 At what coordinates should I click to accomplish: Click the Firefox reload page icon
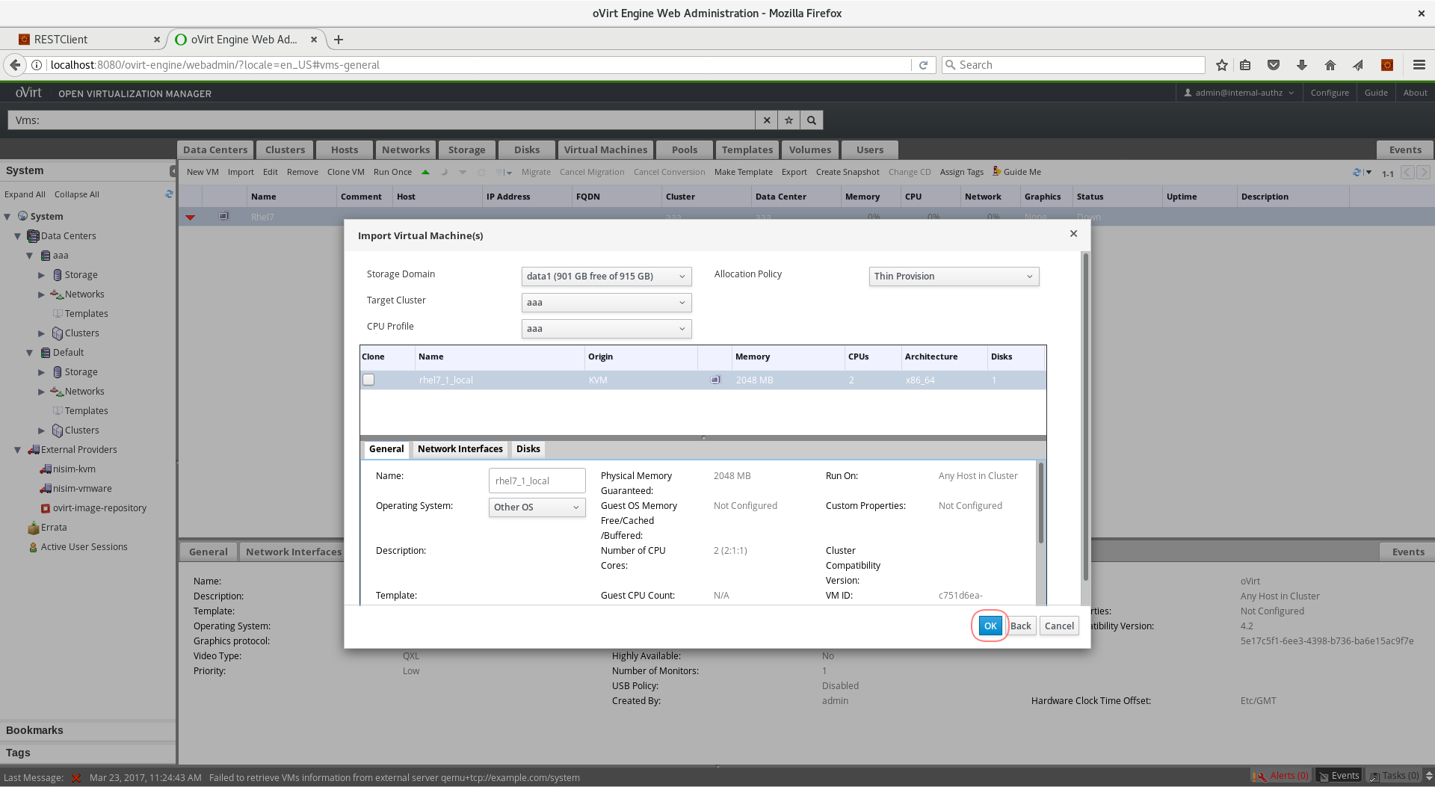coord(923,65)
